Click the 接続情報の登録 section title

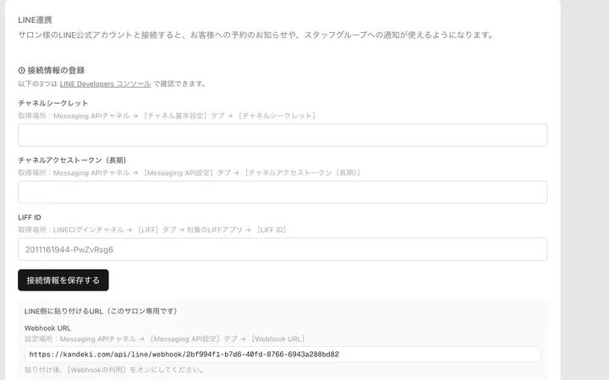[x=56, y=71]
